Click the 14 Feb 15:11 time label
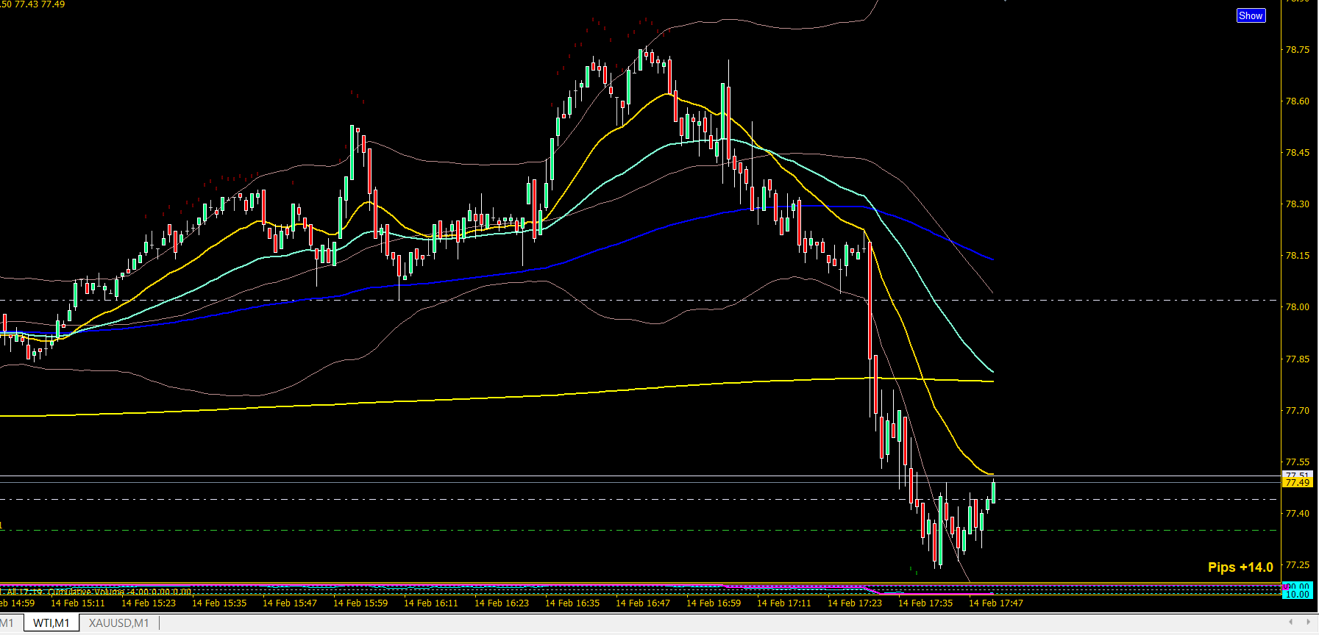 tap(78, 603)
